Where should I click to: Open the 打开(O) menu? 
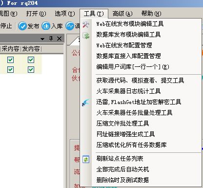36,14
